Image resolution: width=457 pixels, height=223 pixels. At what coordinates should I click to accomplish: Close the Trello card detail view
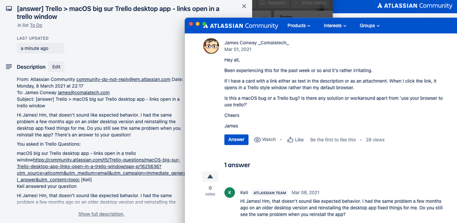pos(244,6)
